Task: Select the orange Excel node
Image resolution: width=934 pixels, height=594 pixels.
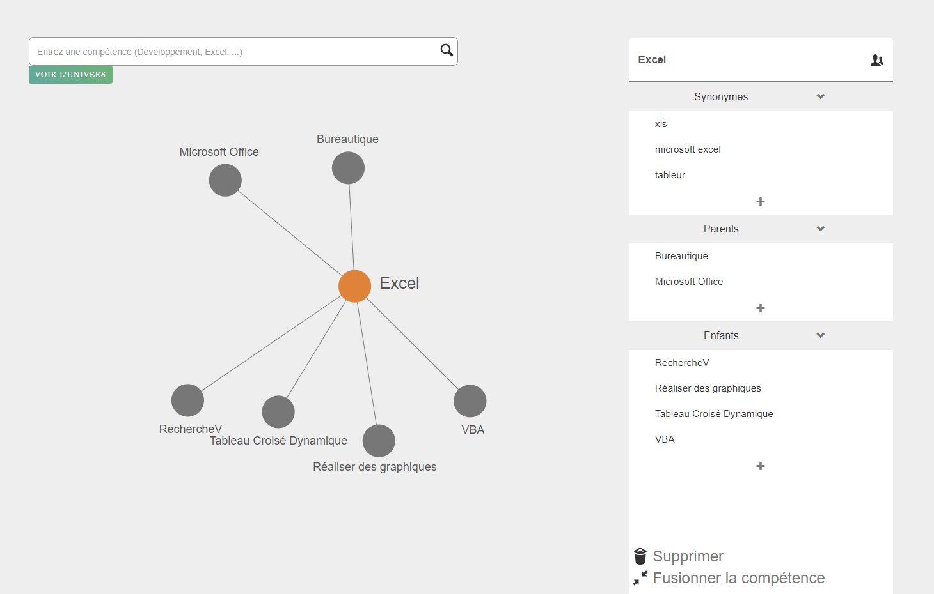Action: 354,286
